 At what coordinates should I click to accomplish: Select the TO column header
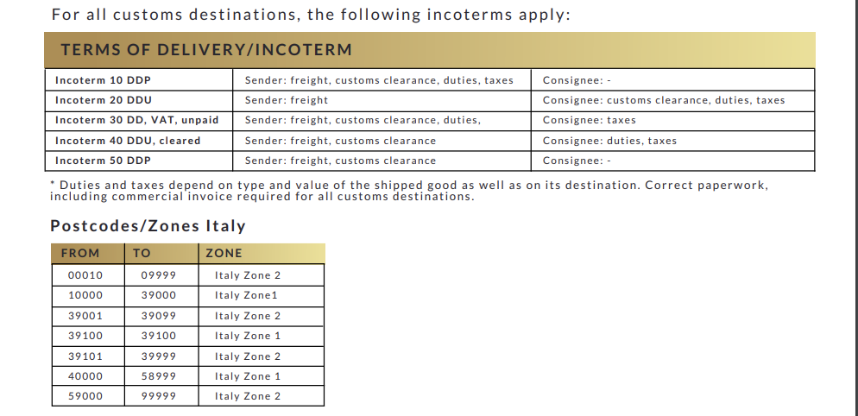pyautogui.click(x=141, y=254)
